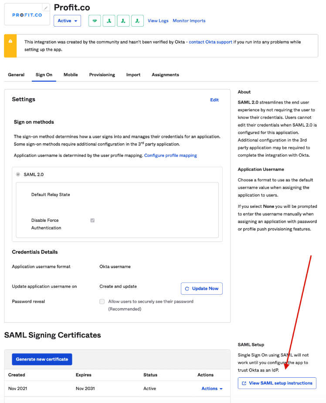Click 'Sign on methods' heading
This screenshot has width=326, height=403.
(34, 122)
